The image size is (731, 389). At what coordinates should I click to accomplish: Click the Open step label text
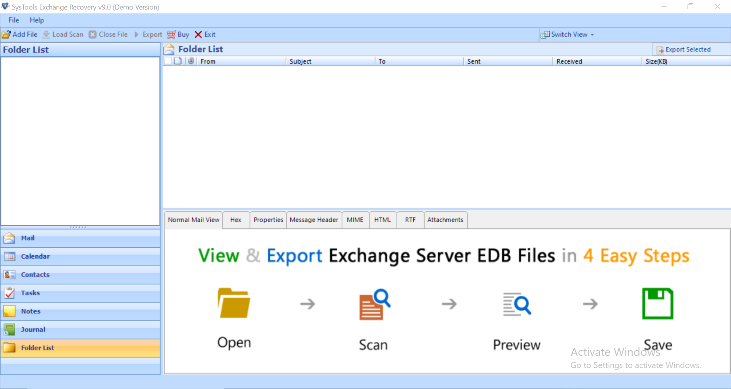(x=234, y=343)
